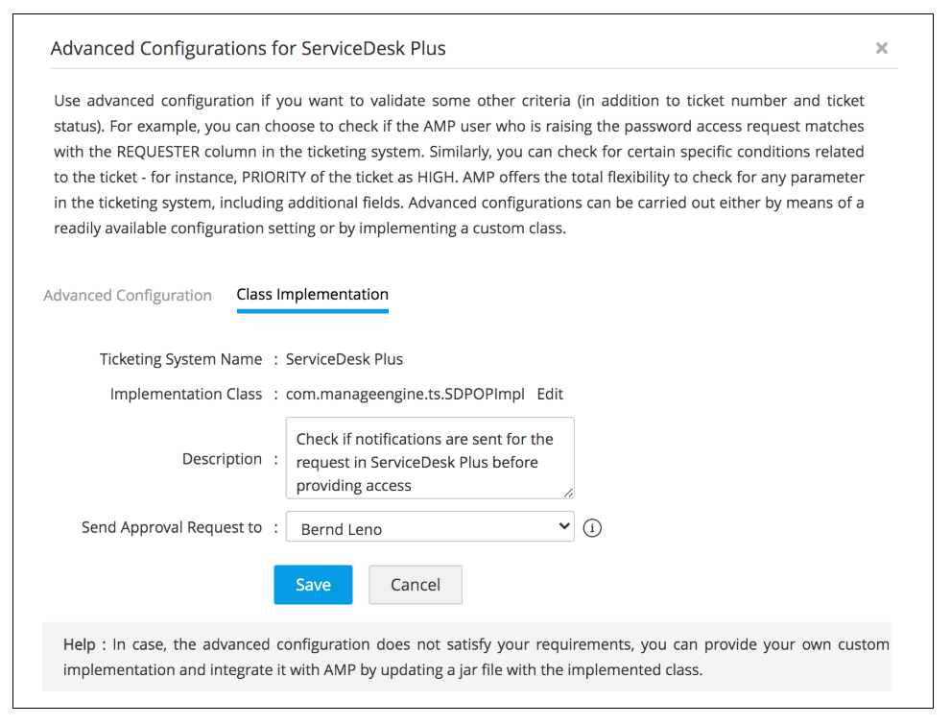Screen dimensions: 951x725
Task: Select the Class Implementation tab
Action: pyautogui.click(x=312, y=295)
